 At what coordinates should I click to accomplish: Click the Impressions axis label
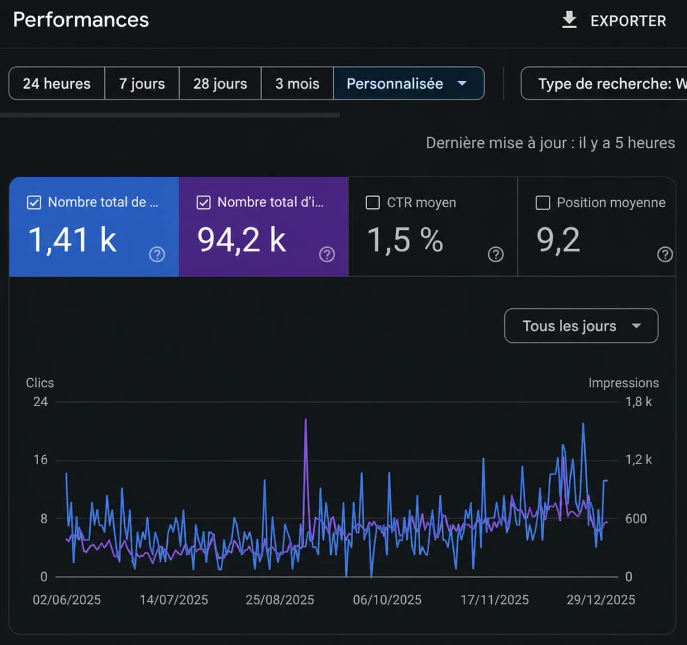click(x=624, y=383)
